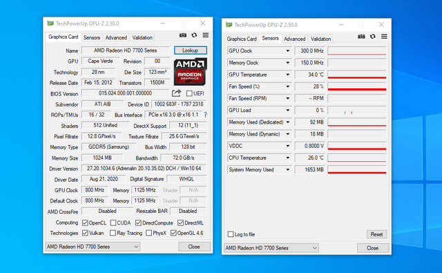Viewport: 442px width, 273px height.
Task: Click the GPU Clock value 300.0 MHz
Action: 310,51
